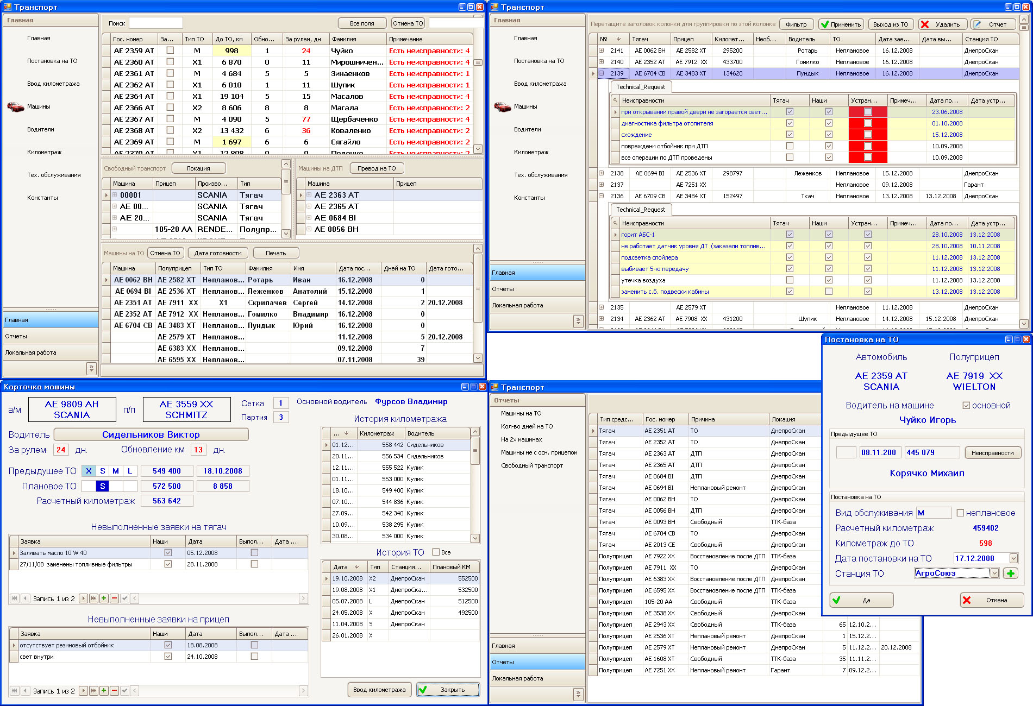The image size is (1033, 706).
Task: Open the Машины не с осн. прицепом report
Action: tap(539, 452)
